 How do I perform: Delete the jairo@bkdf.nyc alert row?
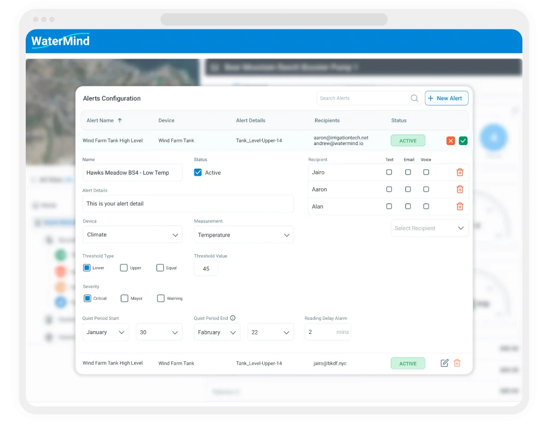[x=457, y=363]
